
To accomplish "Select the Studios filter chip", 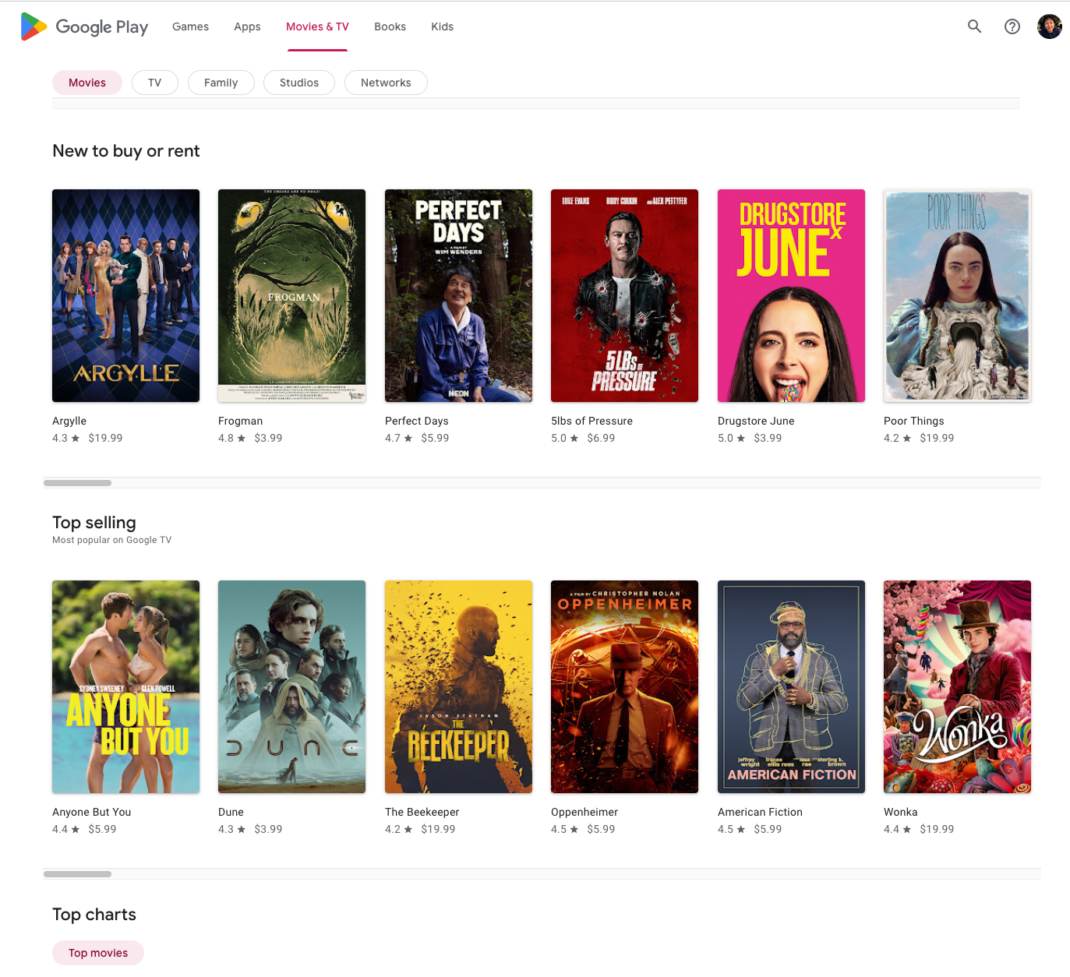I will [299, 83].
